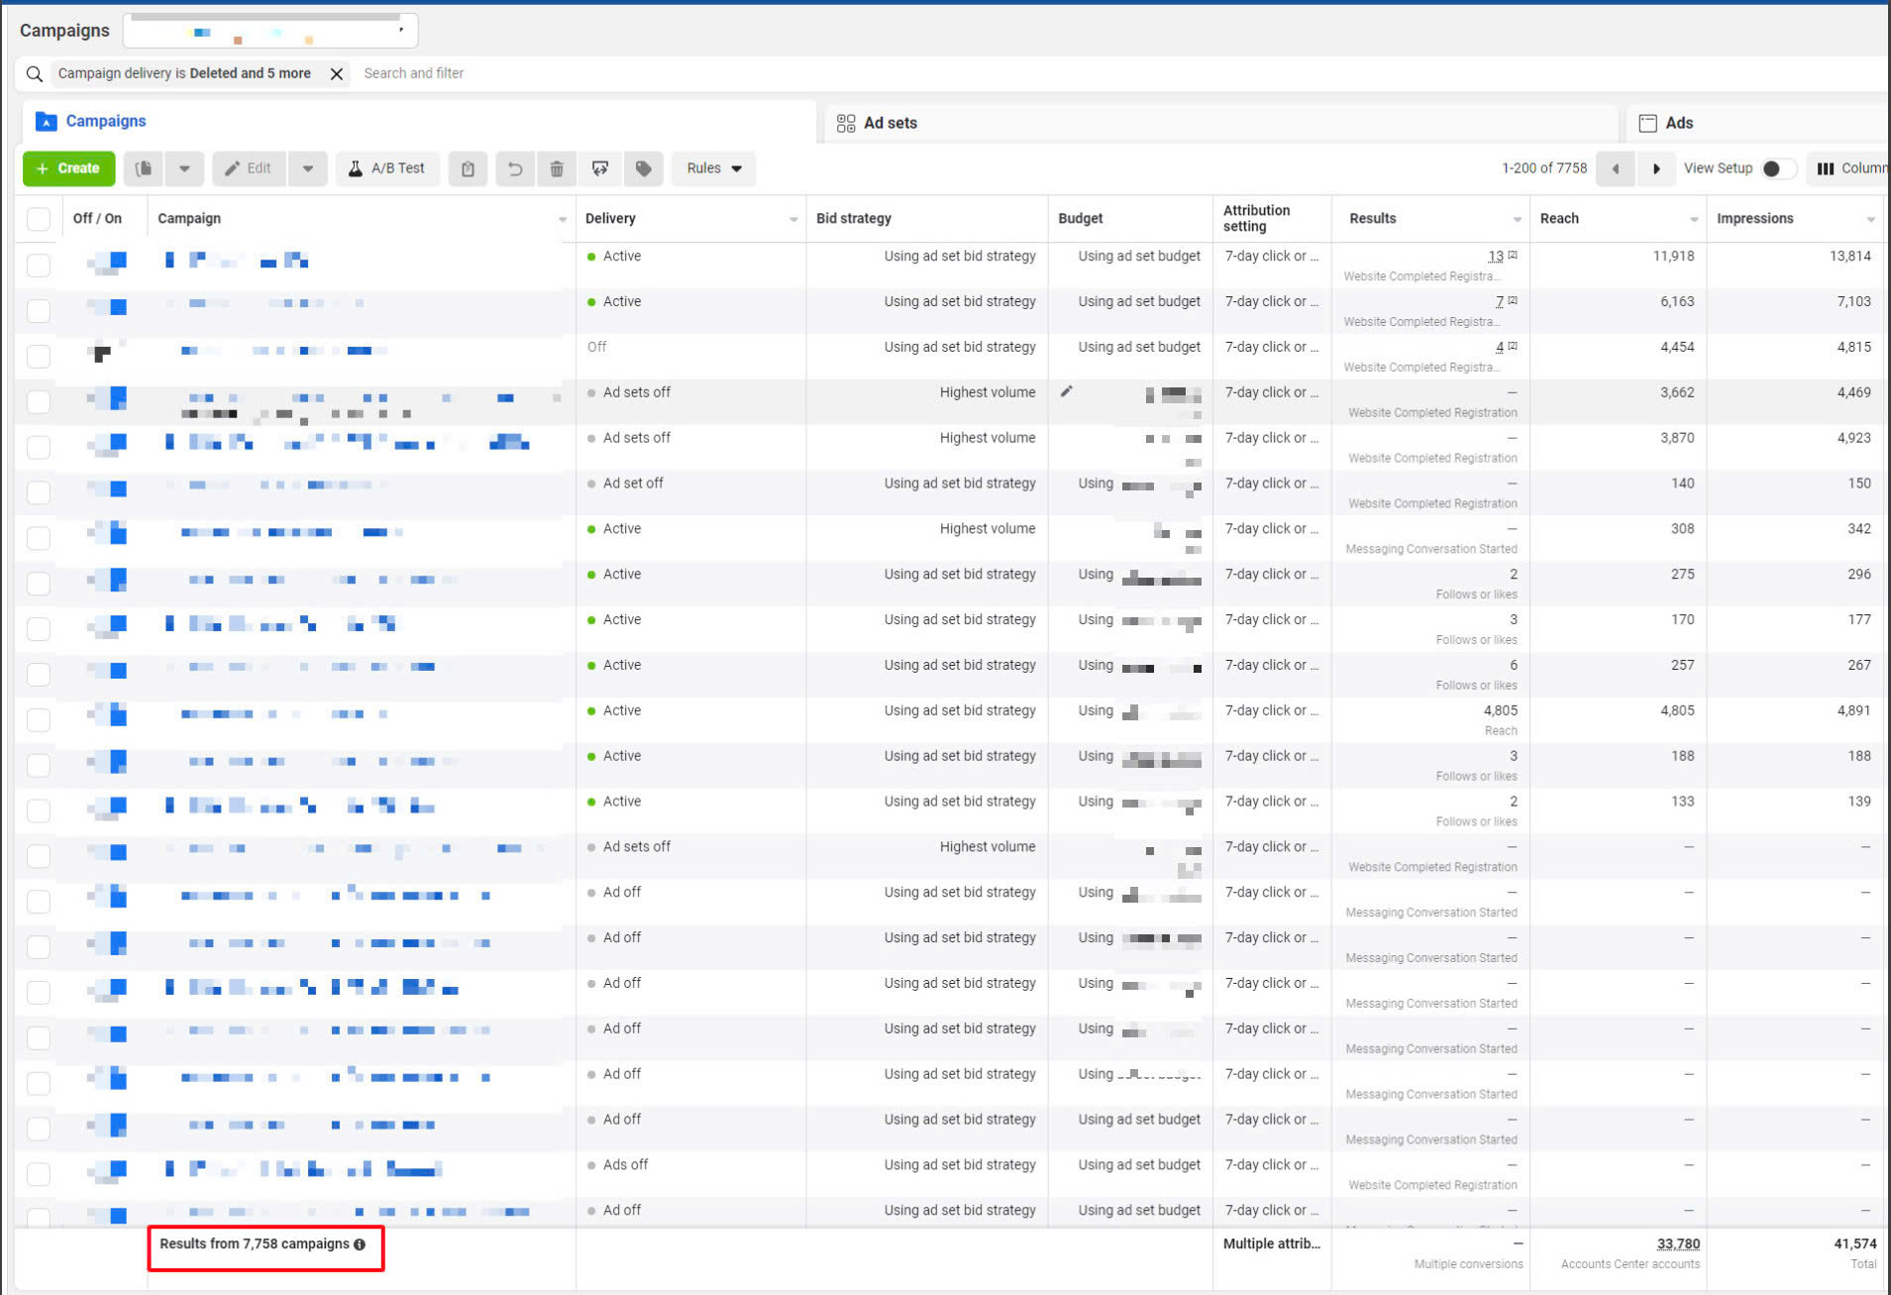Remove the Campaign delivery filter chip
This screenshot has height=1295, width=1891.
(337, 73)
